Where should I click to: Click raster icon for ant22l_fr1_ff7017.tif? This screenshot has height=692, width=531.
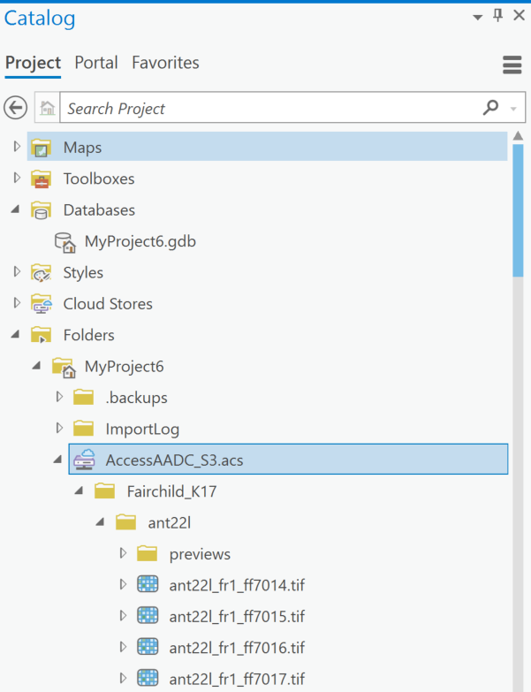click(148, 678)
